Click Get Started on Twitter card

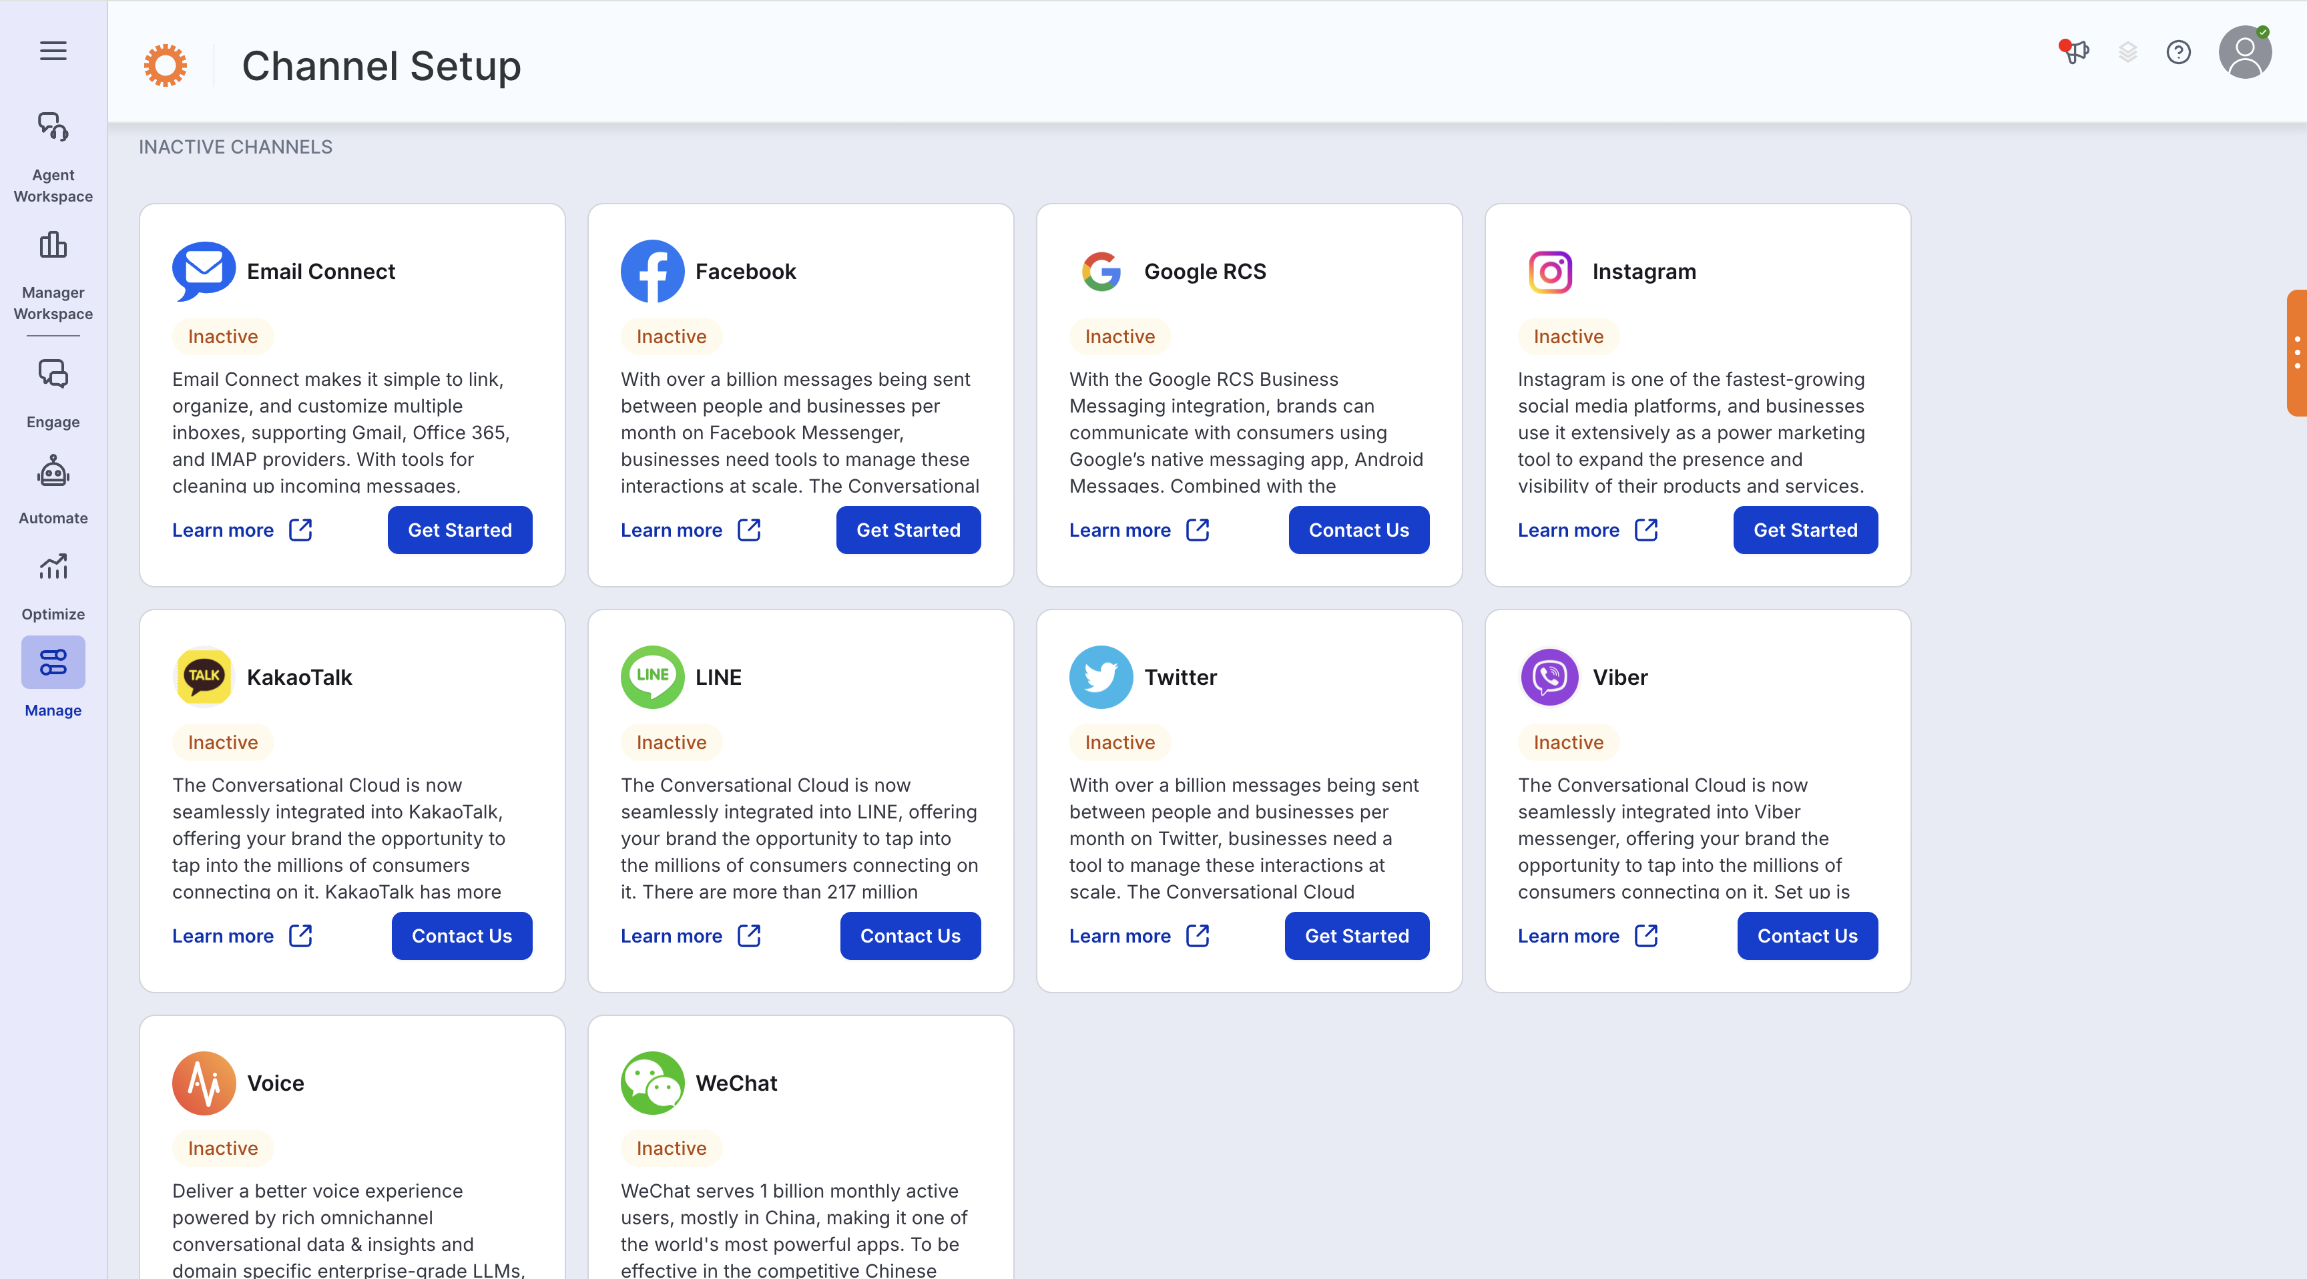click(x=1356, y=936)
